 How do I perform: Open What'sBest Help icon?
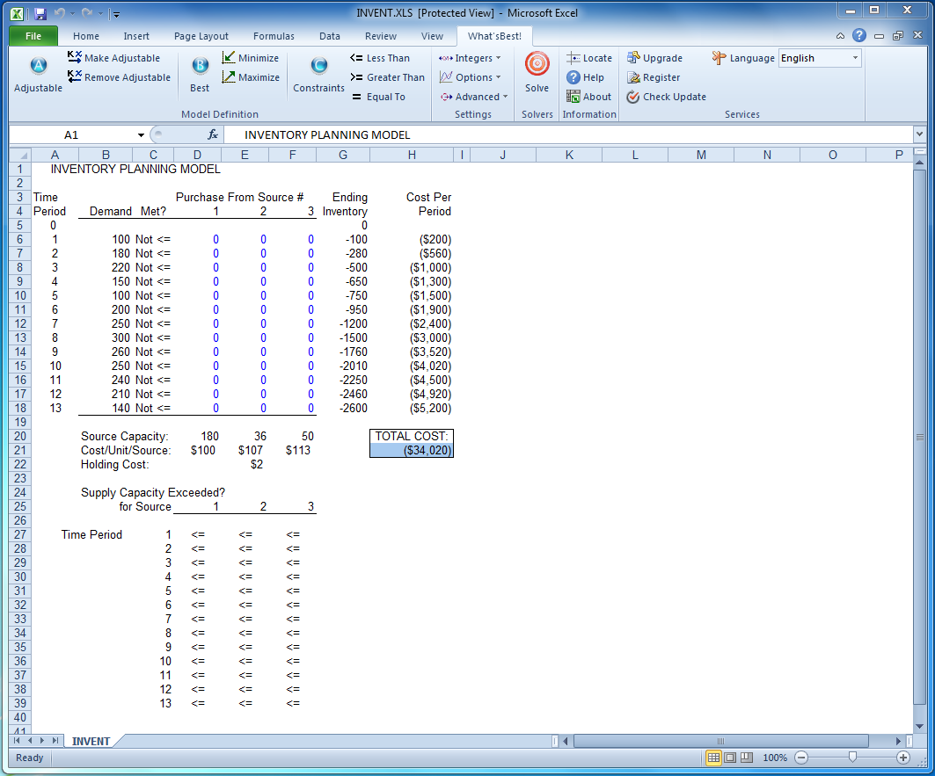(573, 77)
